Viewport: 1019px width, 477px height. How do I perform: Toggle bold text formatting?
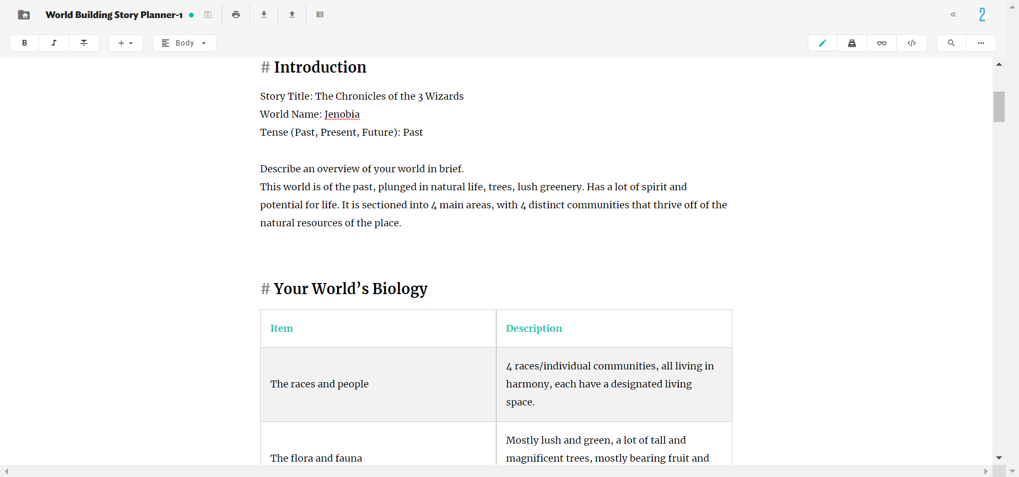pos(24,43)
